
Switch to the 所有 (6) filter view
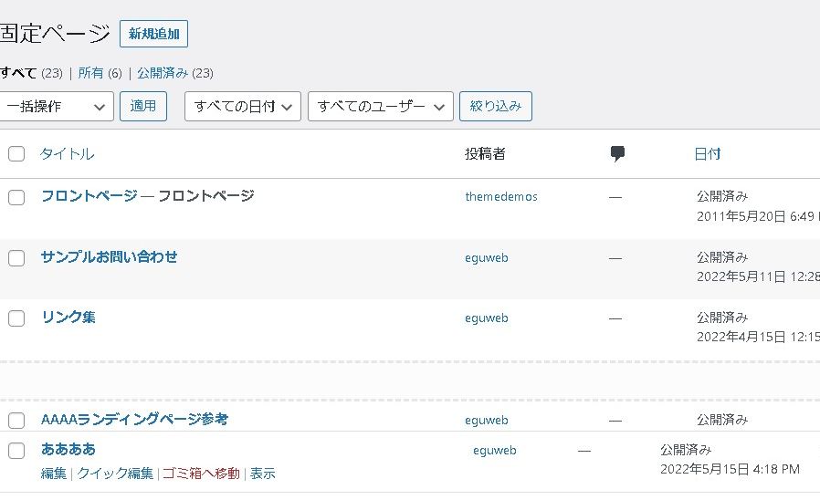[x=100, y=73]
